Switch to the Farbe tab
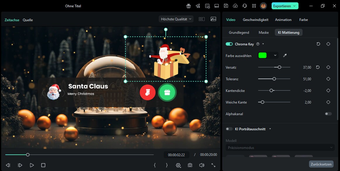Image resolution: width=340 pixels, height=171 pixels. coord(303,19)
